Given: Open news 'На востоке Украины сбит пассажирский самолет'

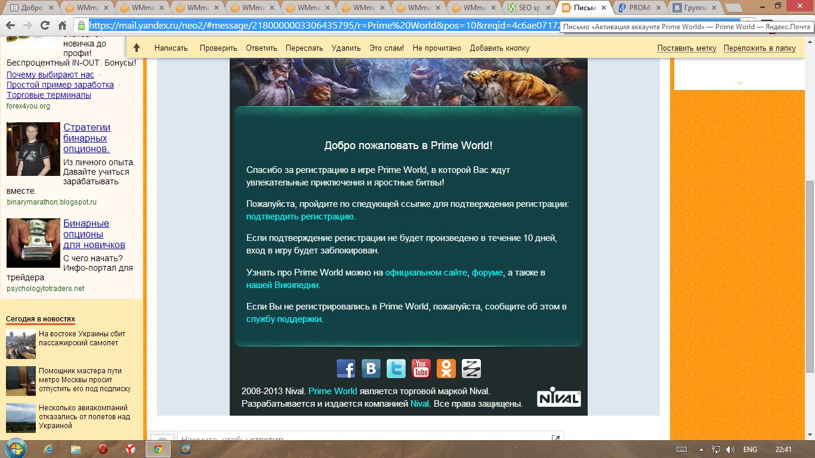Looking at the screenshot, I should tap(82, 338).
